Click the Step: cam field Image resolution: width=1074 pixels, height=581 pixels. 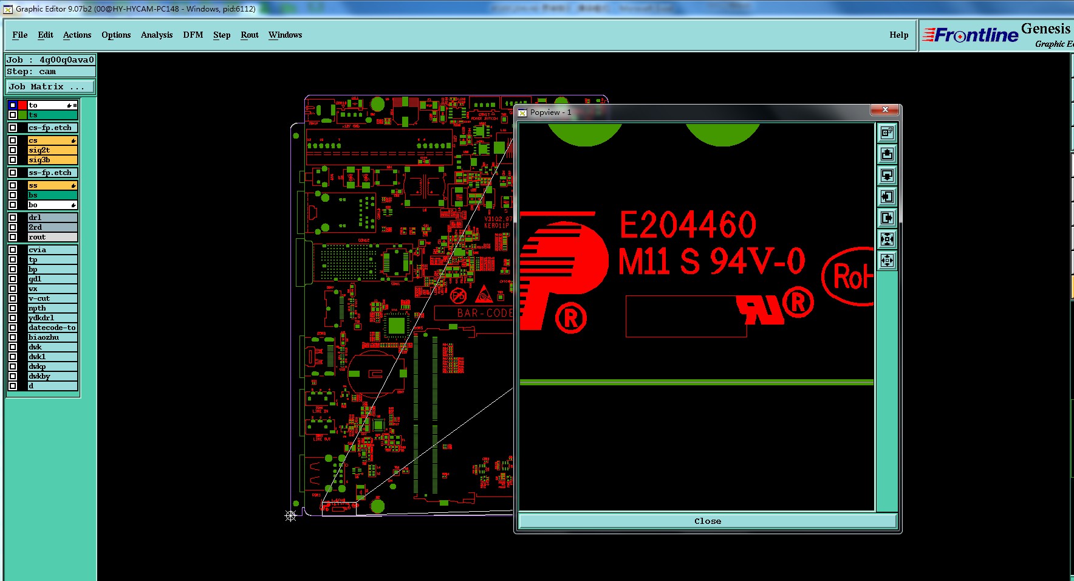point(50,72)
